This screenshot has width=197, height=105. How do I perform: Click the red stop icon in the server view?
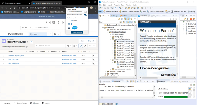pyautogui.click(x=191, y=19)
